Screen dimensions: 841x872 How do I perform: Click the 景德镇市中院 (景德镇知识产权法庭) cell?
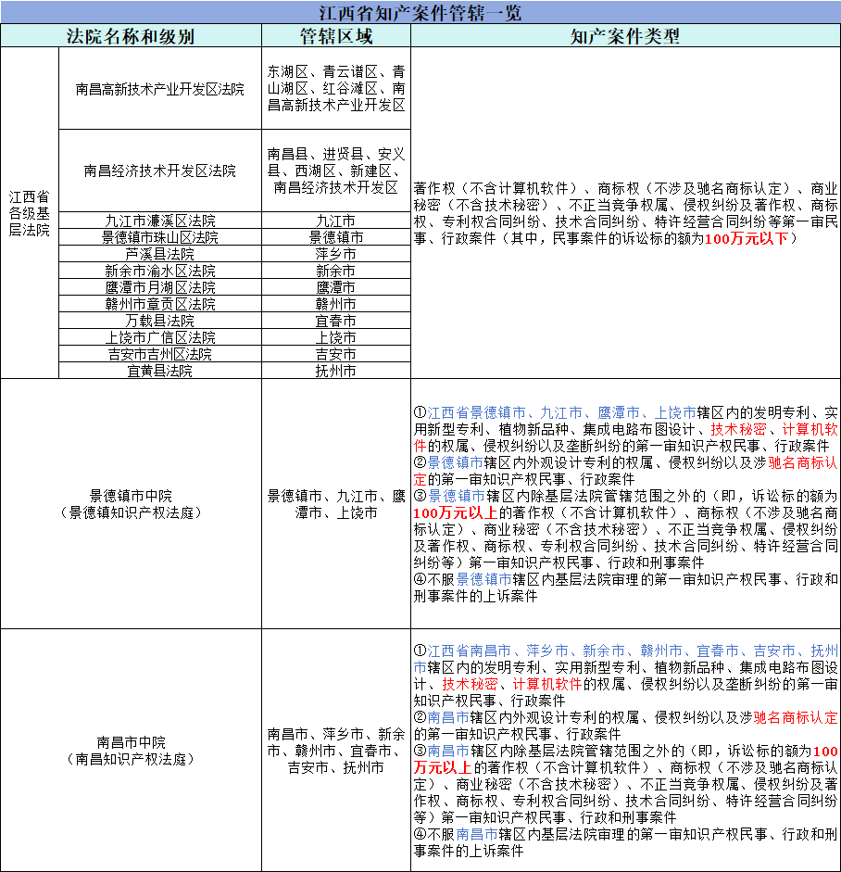coord(131,504)
